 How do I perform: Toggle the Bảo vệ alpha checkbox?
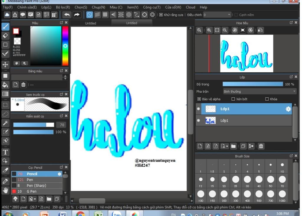[199, 99]
